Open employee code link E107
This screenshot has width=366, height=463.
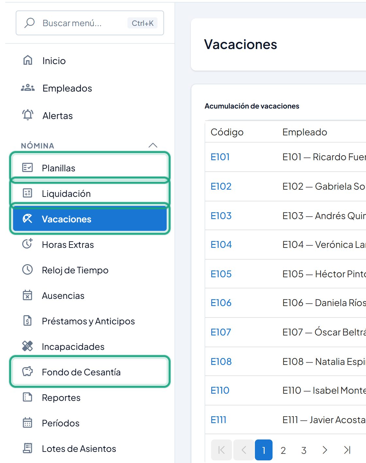(x=221, y=332)
